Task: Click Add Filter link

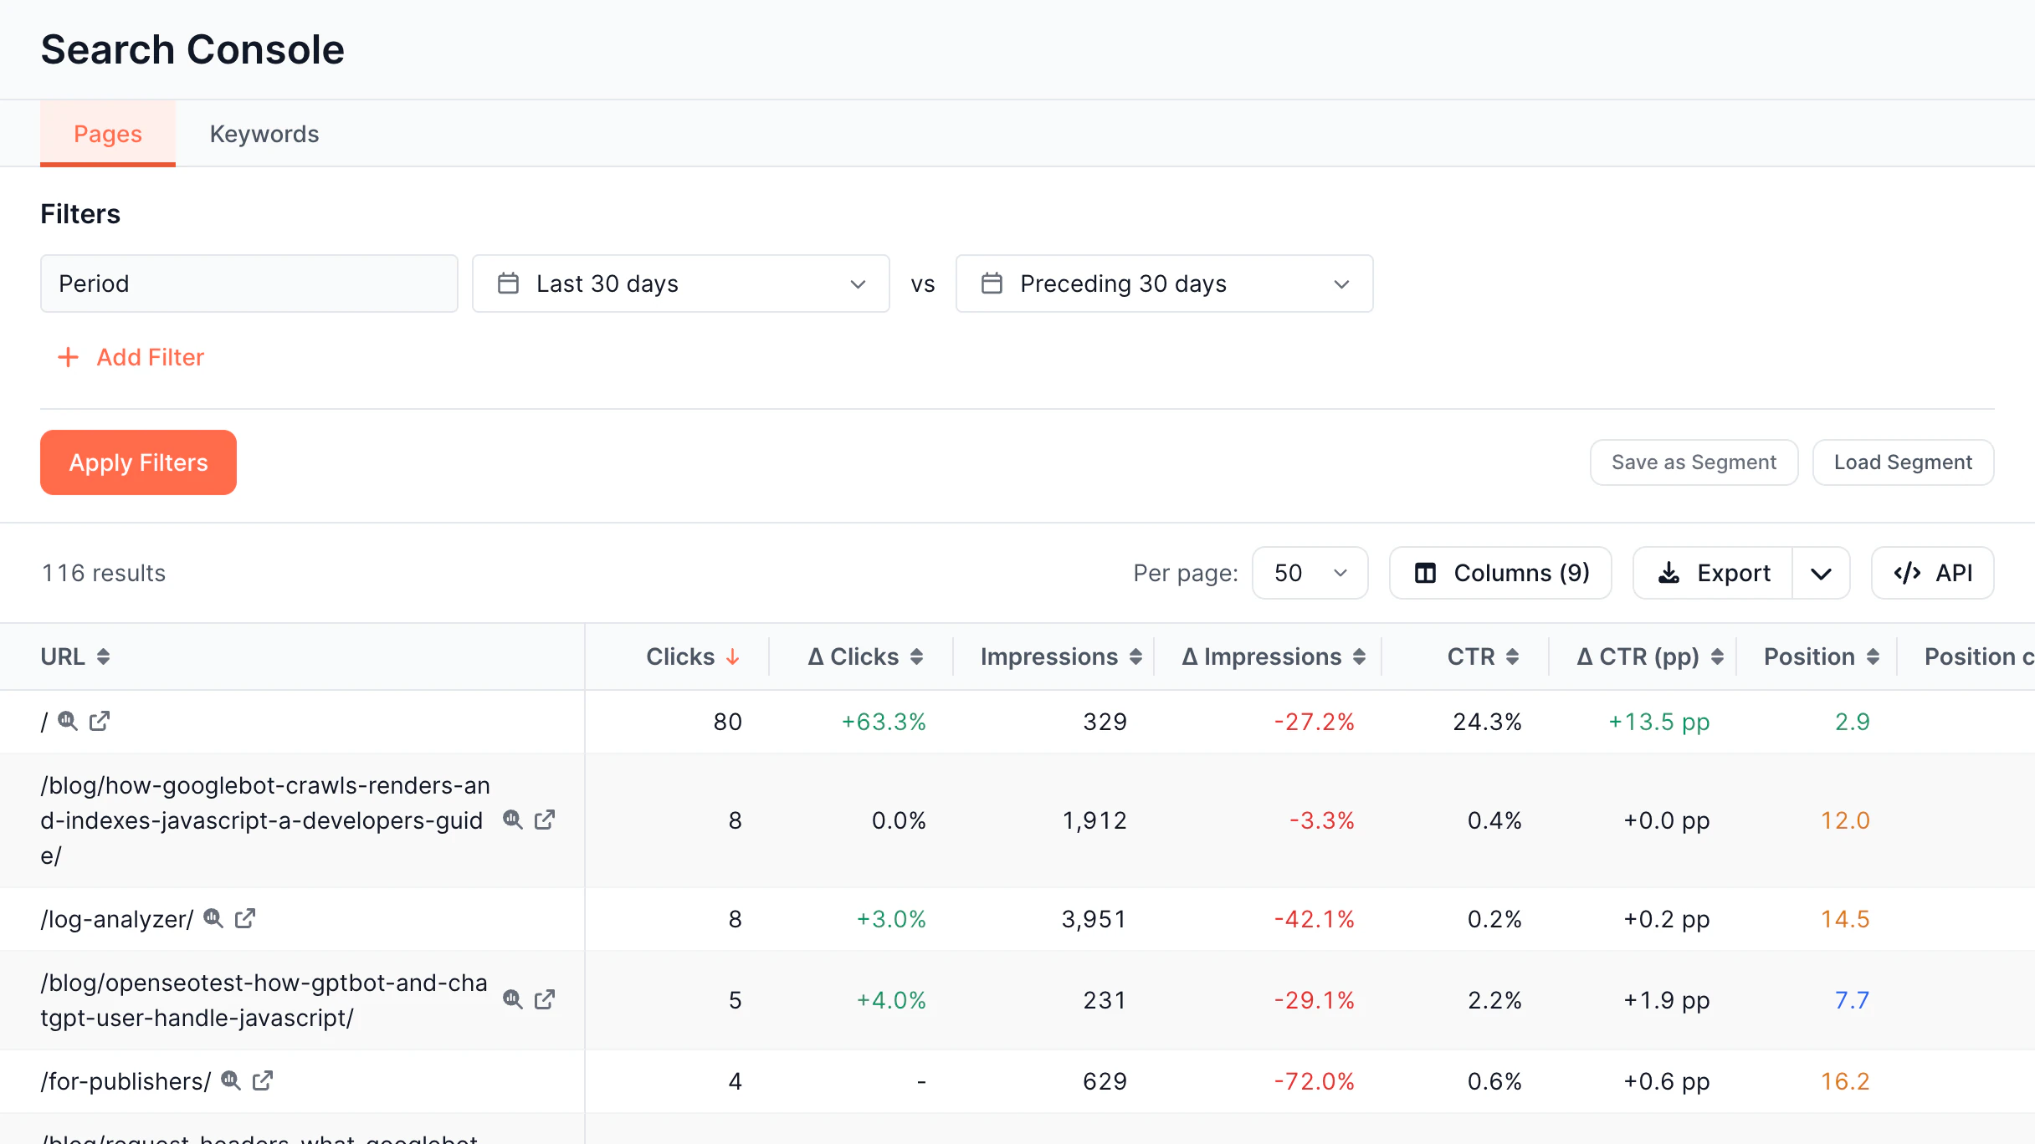Action: [131, 357]
